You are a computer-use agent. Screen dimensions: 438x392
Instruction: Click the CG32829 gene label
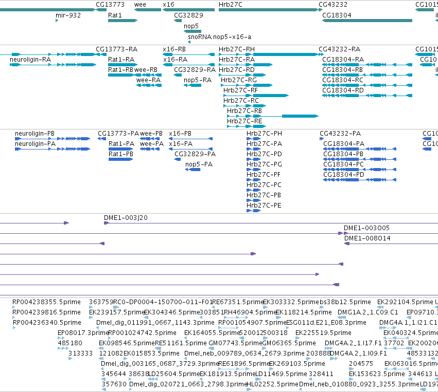coord(188,15)
